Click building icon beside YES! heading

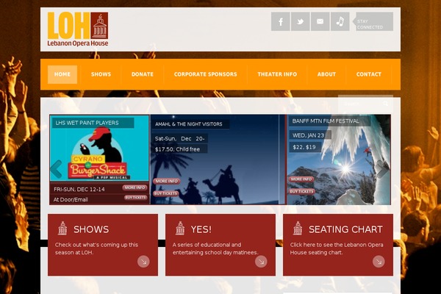[180, 228]
